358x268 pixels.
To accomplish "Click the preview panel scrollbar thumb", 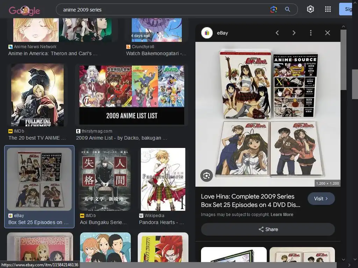I will [343, 60].
